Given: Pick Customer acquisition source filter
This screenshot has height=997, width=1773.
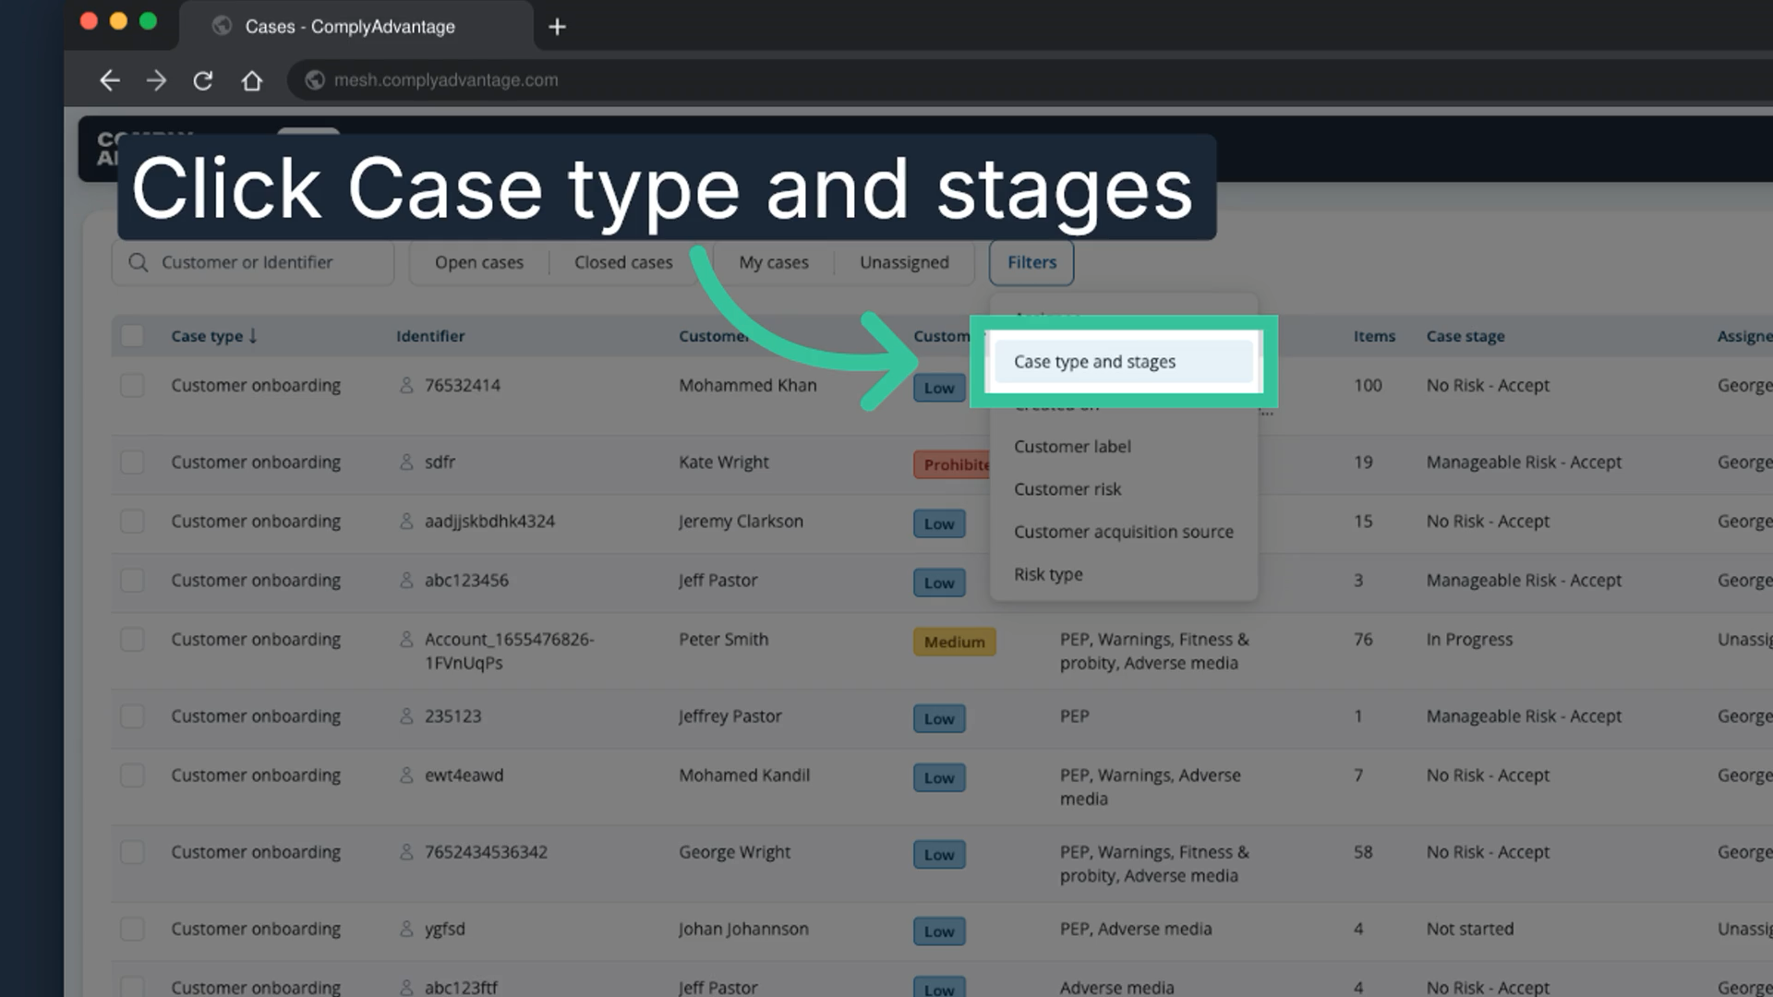Looking at the screenshot, I should (1124, 532).
